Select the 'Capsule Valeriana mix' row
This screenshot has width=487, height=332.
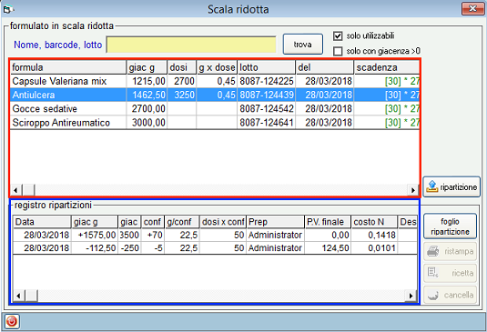point(215,81)
